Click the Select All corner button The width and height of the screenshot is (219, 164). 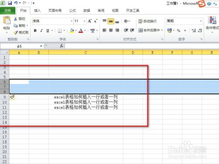coord(4,52)
